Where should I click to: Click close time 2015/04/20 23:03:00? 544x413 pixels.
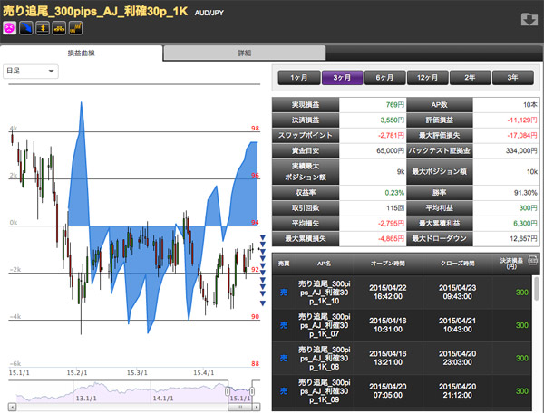(457, 359)
